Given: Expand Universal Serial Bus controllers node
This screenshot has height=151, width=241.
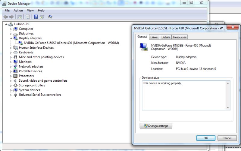Looking at the screenshot, I should (11, 95).
